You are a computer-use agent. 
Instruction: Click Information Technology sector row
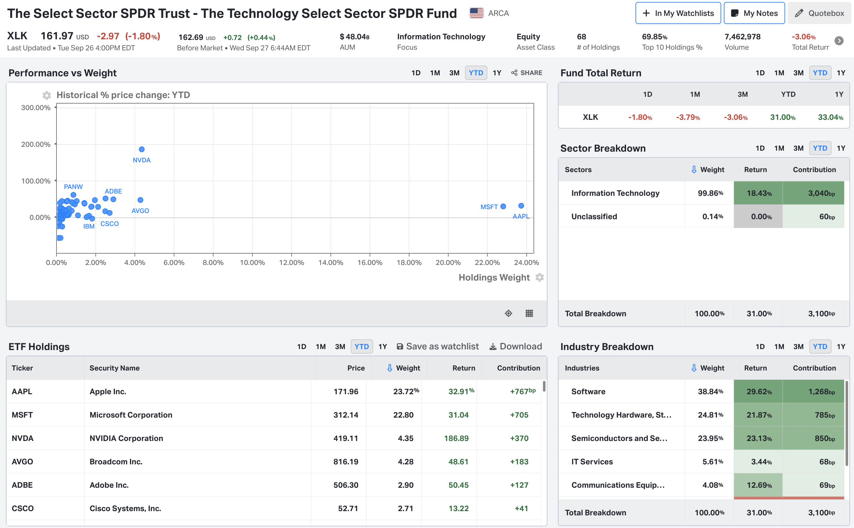[x=701, y=193]
